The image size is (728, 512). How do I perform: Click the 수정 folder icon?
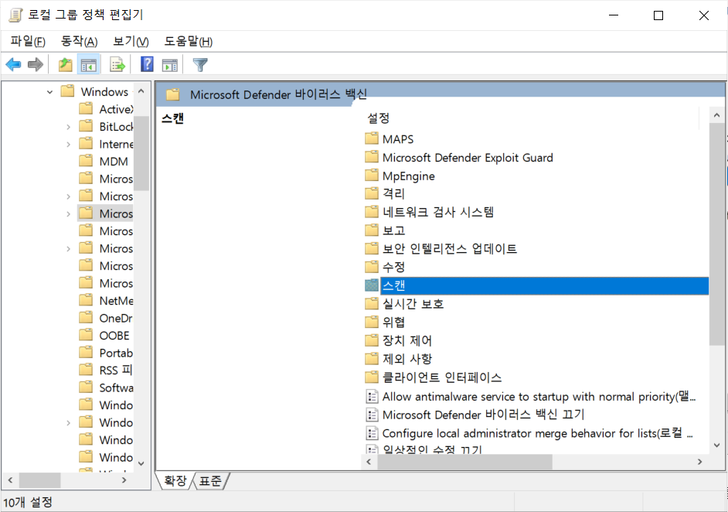[x=372, y=267]
